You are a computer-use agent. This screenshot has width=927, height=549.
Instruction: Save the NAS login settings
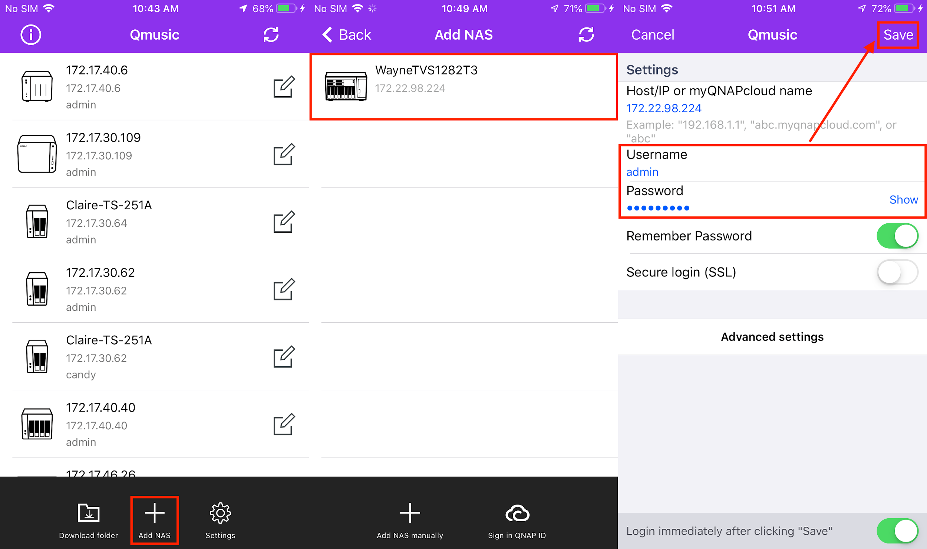[x=898, y=35]
